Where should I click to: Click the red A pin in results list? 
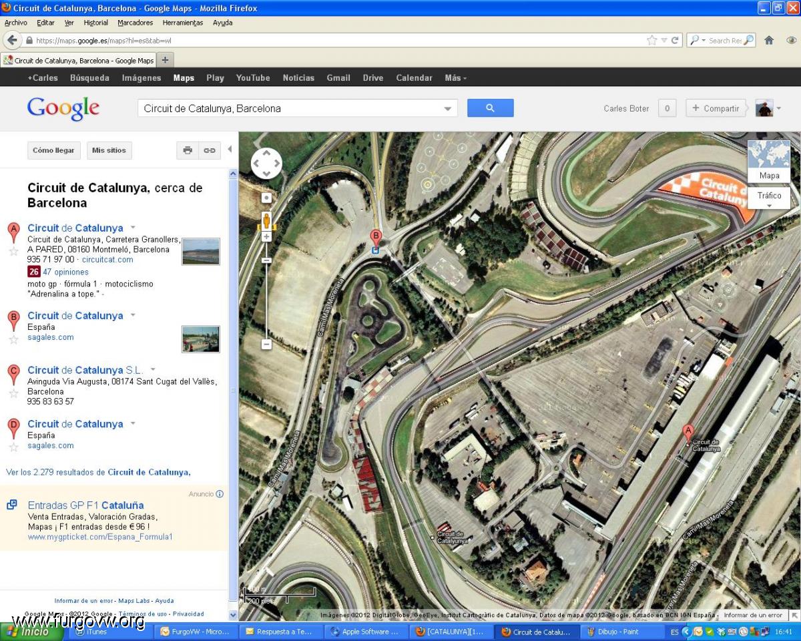[x=13, y=232]
